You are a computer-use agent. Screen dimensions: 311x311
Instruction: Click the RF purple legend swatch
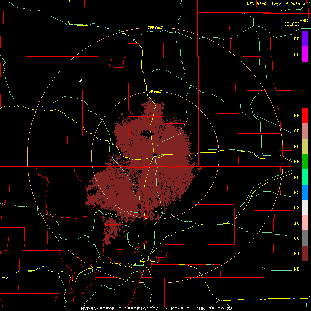pos(305,39)
